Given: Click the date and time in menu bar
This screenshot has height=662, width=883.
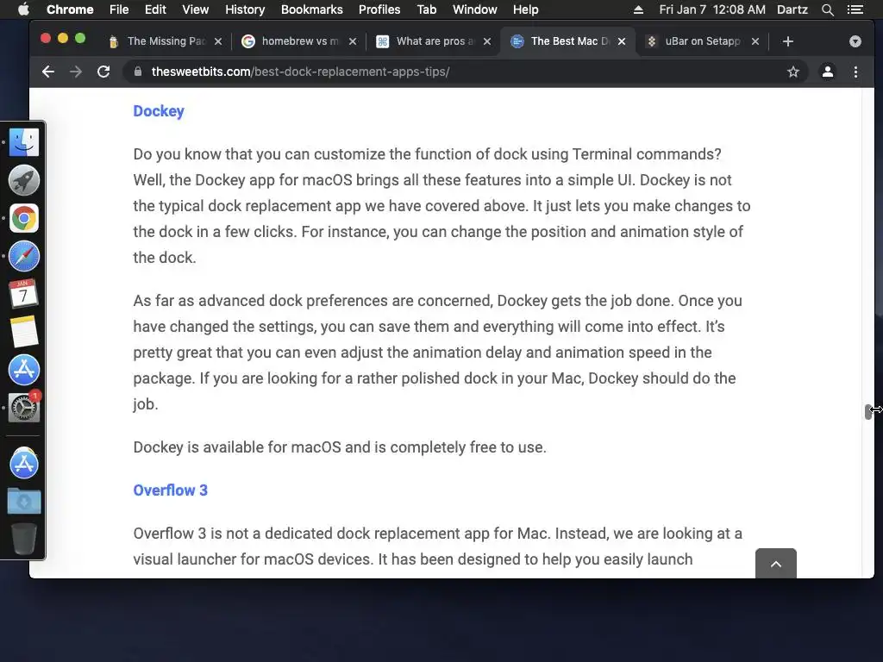Looking at the screenshot, I should click(712, 9).
